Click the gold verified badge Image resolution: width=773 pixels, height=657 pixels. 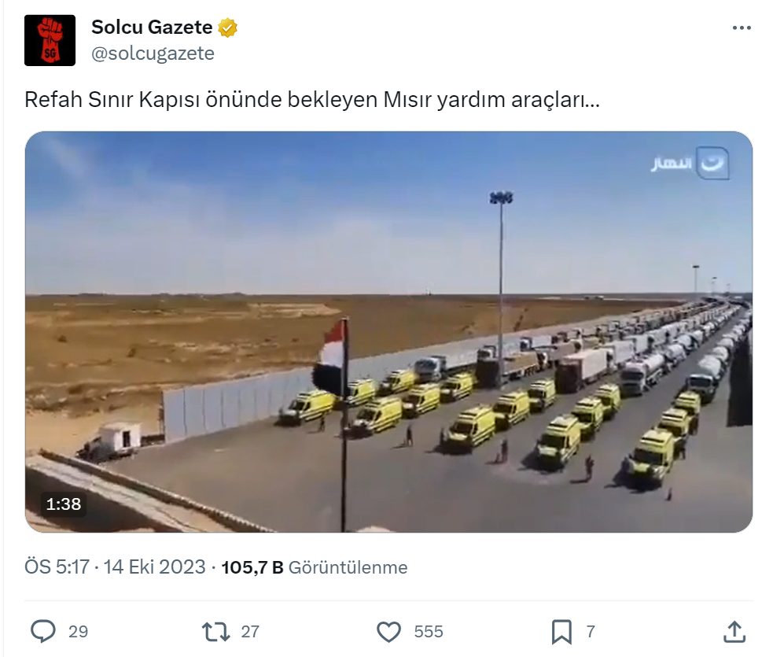coord(227,28)
